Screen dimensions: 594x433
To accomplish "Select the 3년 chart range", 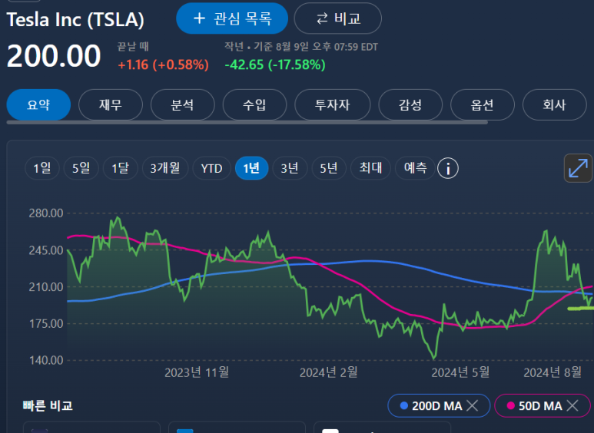I will pyautogui.click(x=290, y=168).
